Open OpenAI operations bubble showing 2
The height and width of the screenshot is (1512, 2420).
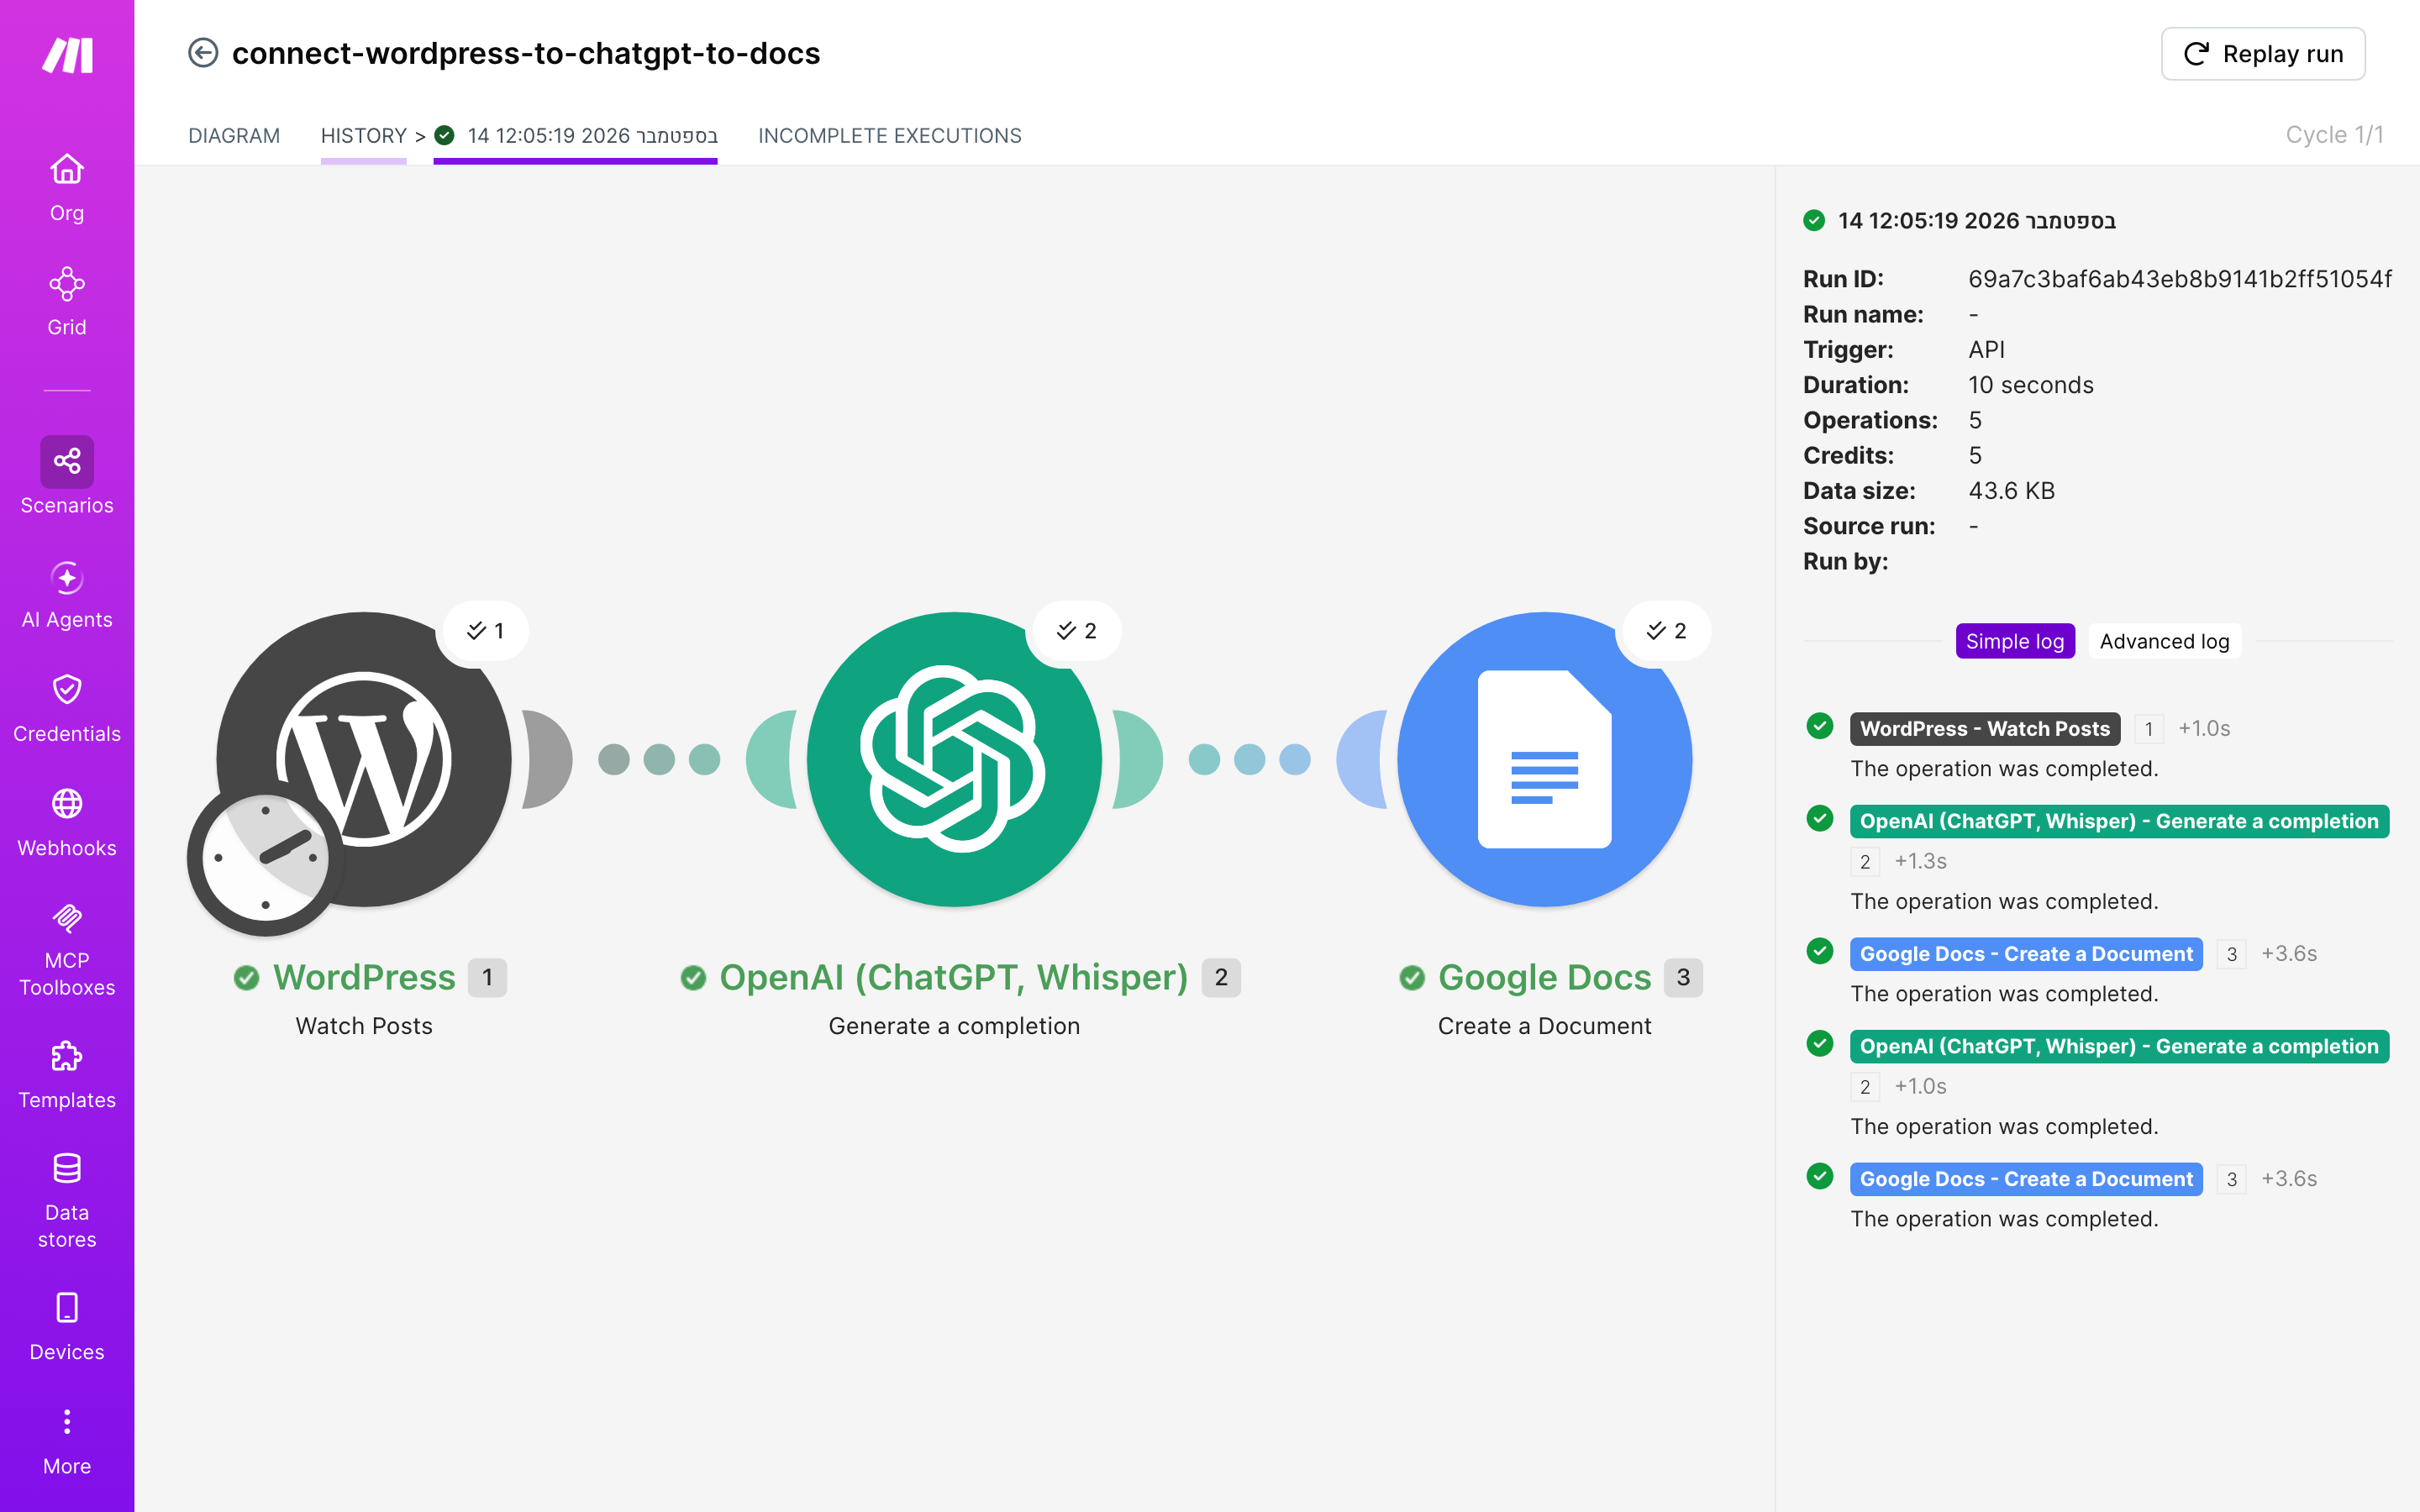pyautogui.click(x=1077, y=630)
